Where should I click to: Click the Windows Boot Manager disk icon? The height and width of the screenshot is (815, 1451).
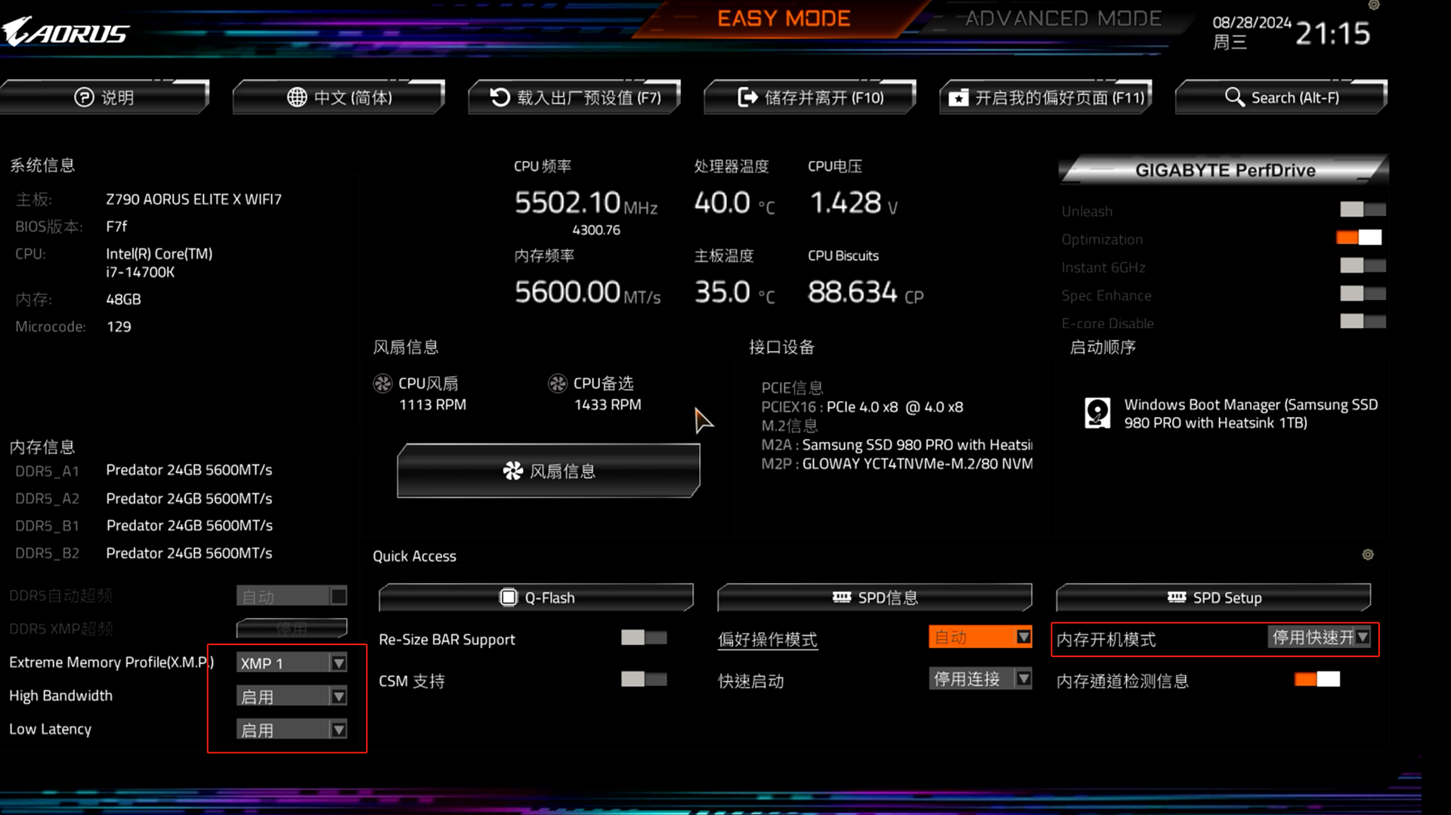pos(1097,413)
